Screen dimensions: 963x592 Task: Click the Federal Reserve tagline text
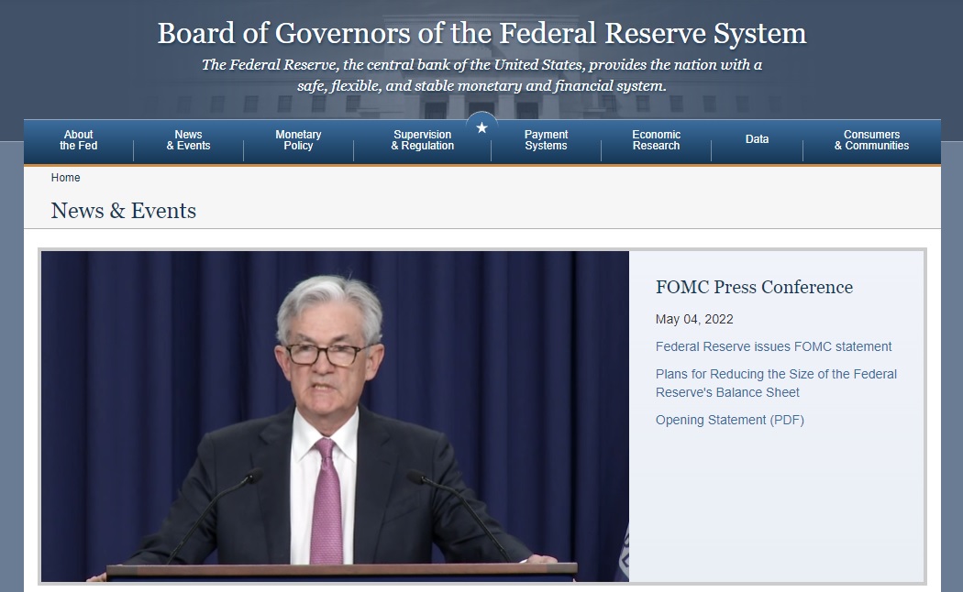[481, 75]
